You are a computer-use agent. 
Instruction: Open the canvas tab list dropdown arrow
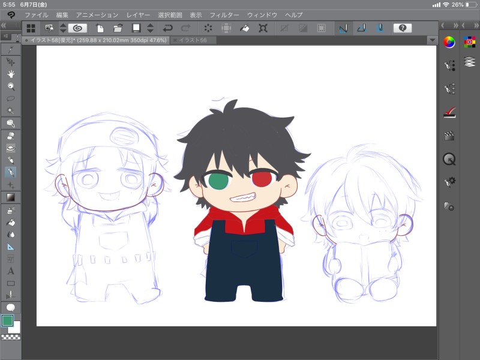pos(432,40)
